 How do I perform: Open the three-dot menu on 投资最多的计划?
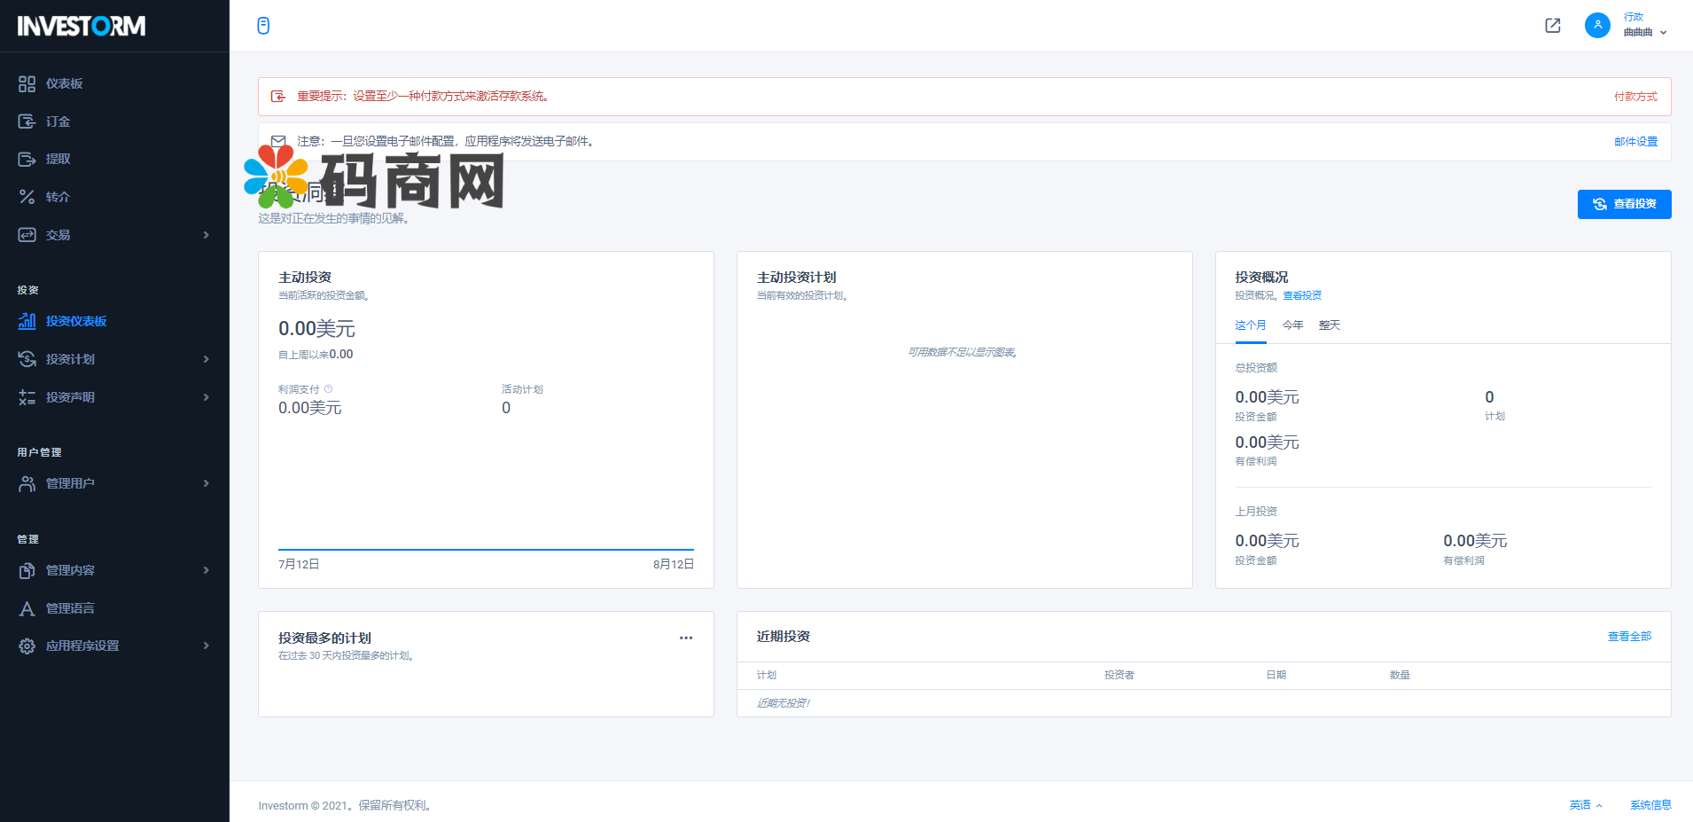[x=685, y=638]
